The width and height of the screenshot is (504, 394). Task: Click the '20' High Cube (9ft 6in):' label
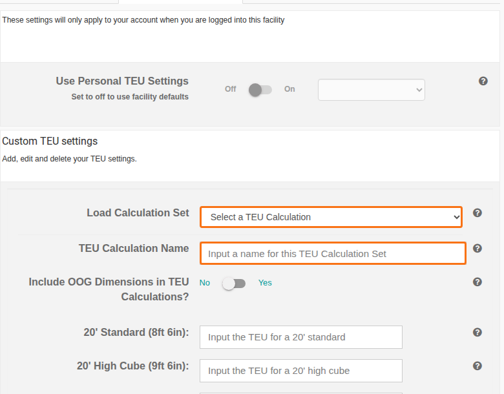point(132,366)
